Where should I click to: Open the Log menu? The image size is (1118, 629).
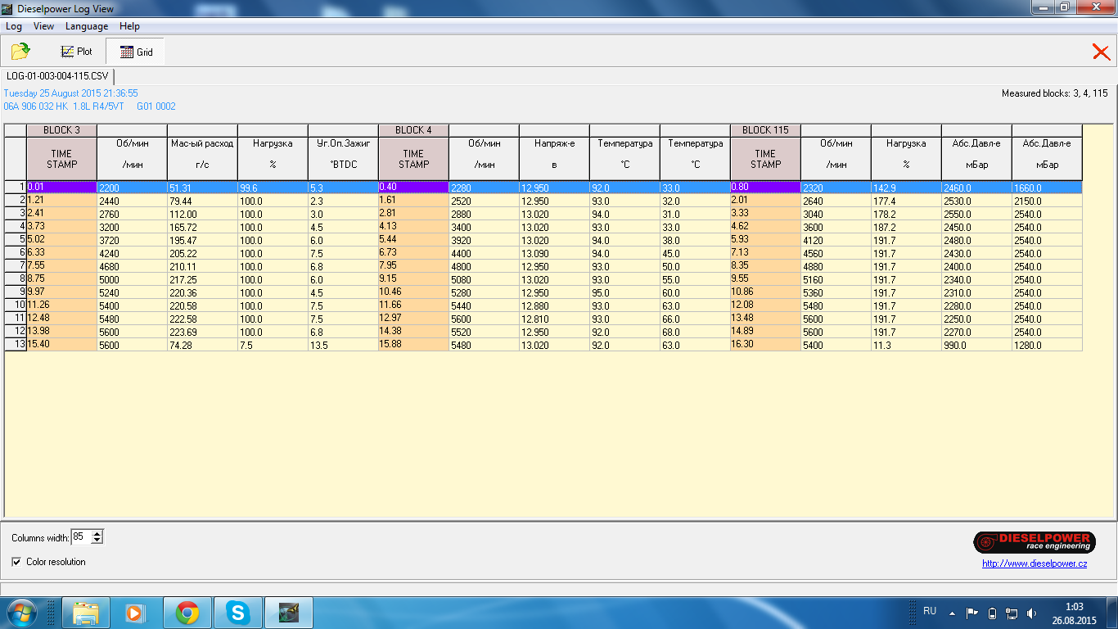point(14,26)
